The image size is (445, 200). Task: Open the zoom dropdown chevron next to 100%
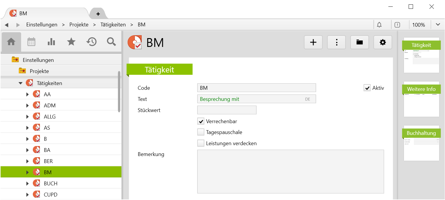[438, 25]
